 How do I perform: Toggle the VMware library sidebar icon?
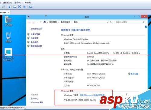tap(10, 7)
